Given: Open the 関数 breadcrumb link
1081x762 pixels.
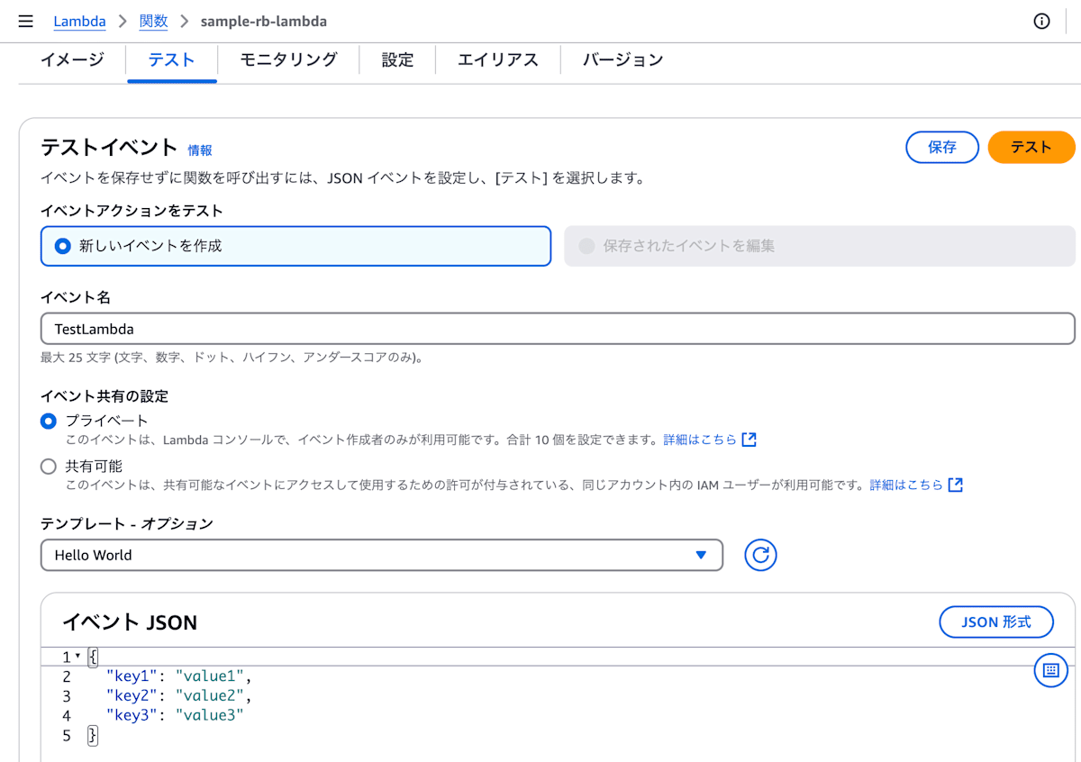Looking at the screenshot, I should [153, 21].
